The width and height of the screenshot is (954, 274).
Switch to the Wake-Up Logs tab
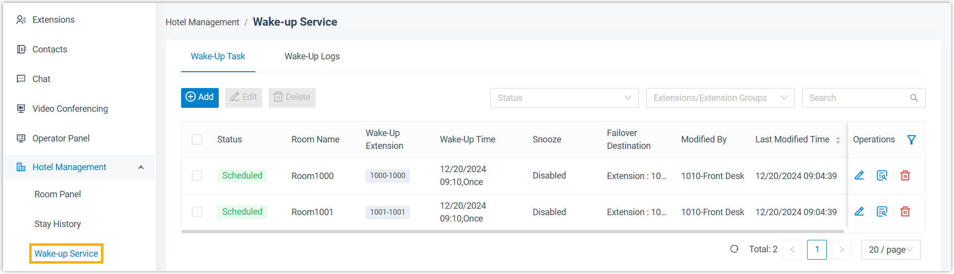tap(312, 56)
